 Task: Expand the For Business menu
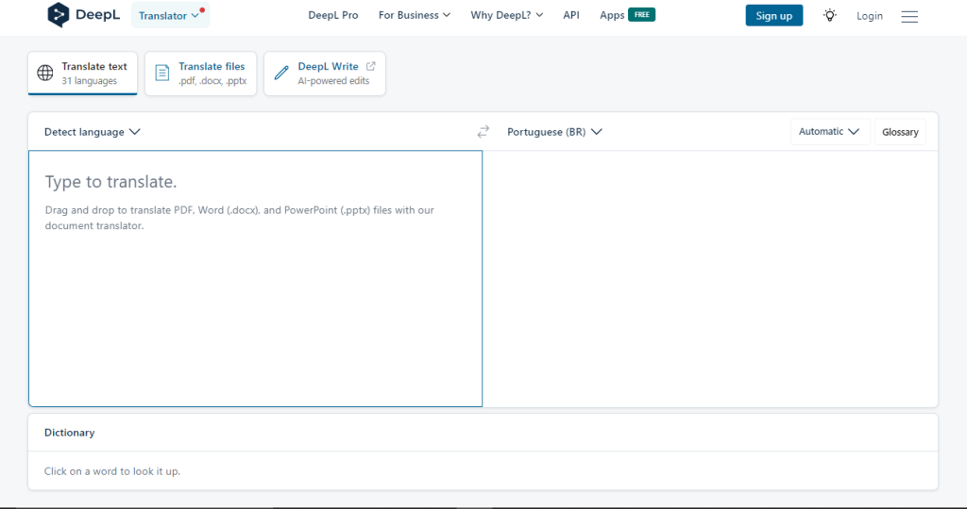tap(415, 15)
